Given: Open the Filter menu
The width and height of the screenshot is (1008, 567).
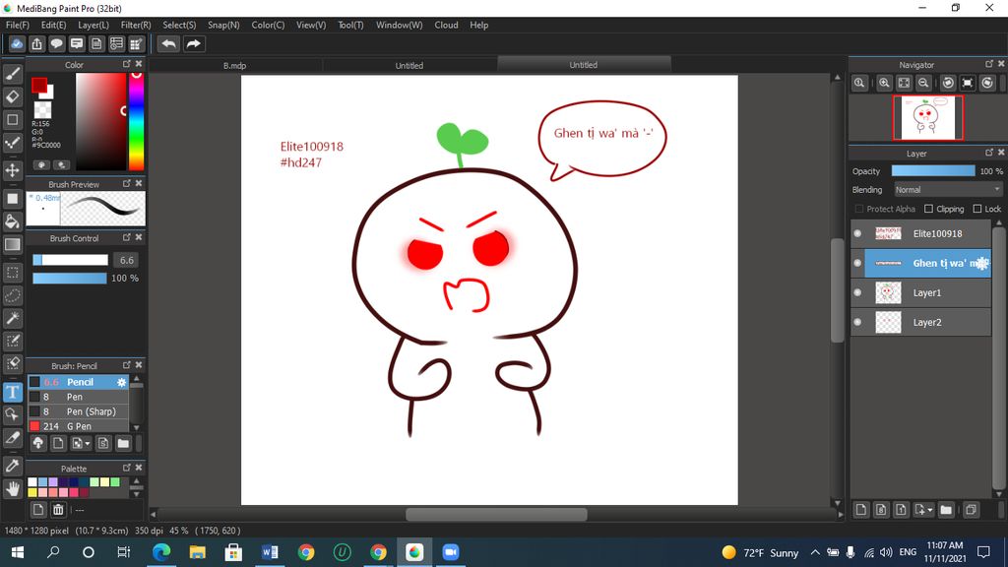Looking at the screenshot, I should click(136, 25).
